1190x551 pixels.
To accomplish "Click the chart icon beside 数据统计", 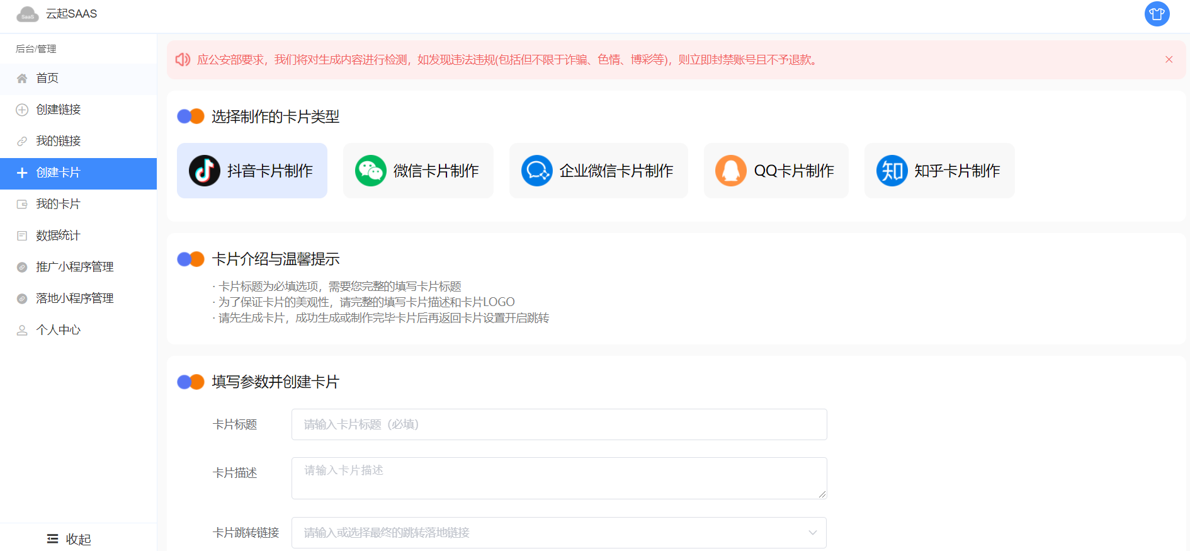I will click(x=22, y=236).
